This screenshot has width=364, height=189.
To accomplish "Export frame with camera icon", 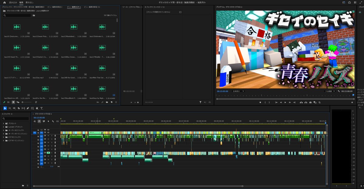I will tap(310, 103).
